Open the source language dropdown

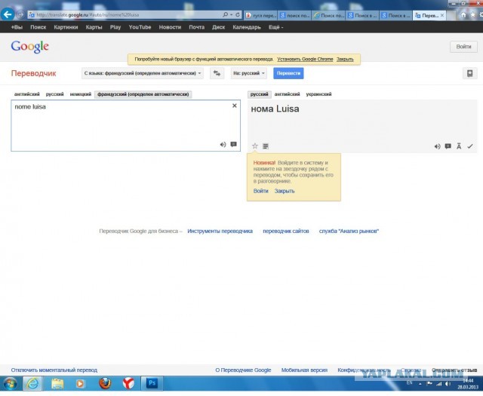pos(143,73)
